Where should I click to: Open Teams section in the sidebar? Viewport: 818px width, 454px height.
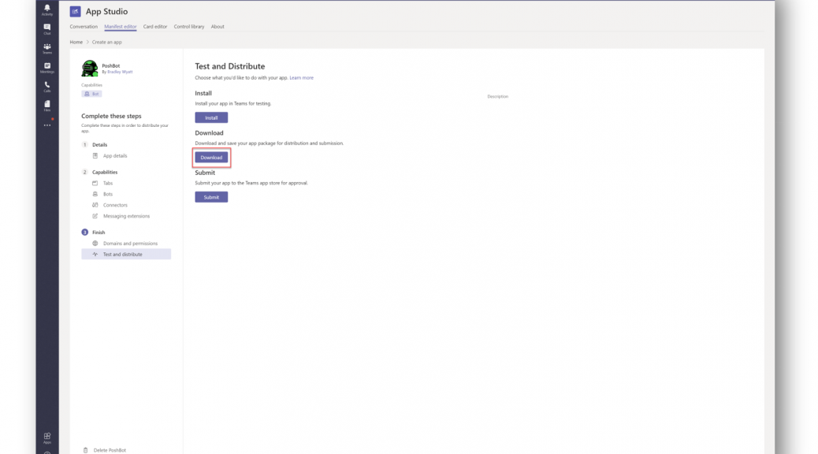click(x=47, y=49)
